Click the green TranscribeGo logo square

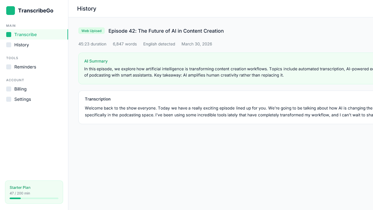coord(10,10)
